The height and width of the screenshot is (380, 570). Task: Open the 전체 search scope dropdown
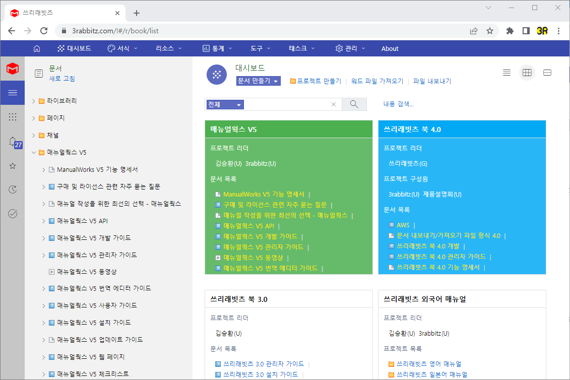(225, 104)
